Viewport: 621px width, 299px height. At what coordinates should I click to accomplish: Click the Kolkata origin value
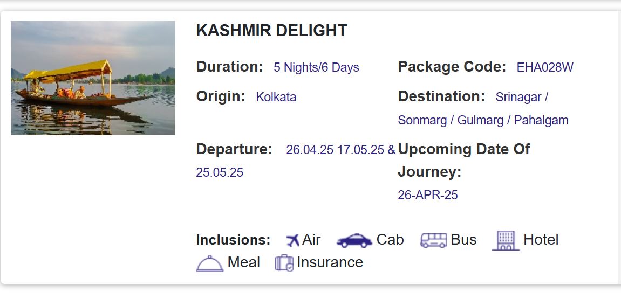[276, 98]
